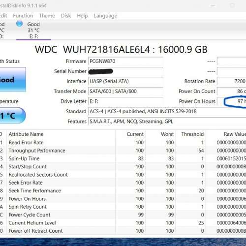The image size is (246, 246).
Task: Click the Firmware field PCGNW870
Action: [125, 61]
